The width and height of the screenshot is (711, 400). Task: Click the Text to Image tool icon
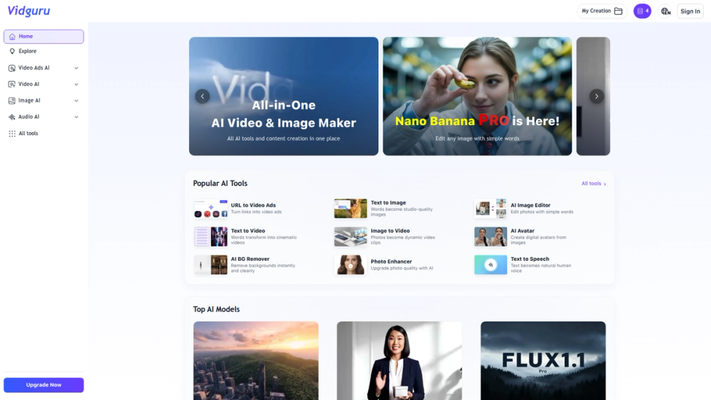tap(351, 208)
